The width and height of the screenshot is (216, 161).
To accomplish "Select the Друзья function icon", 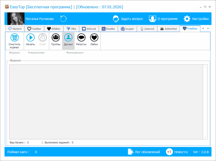I will [x=68, y=38].
